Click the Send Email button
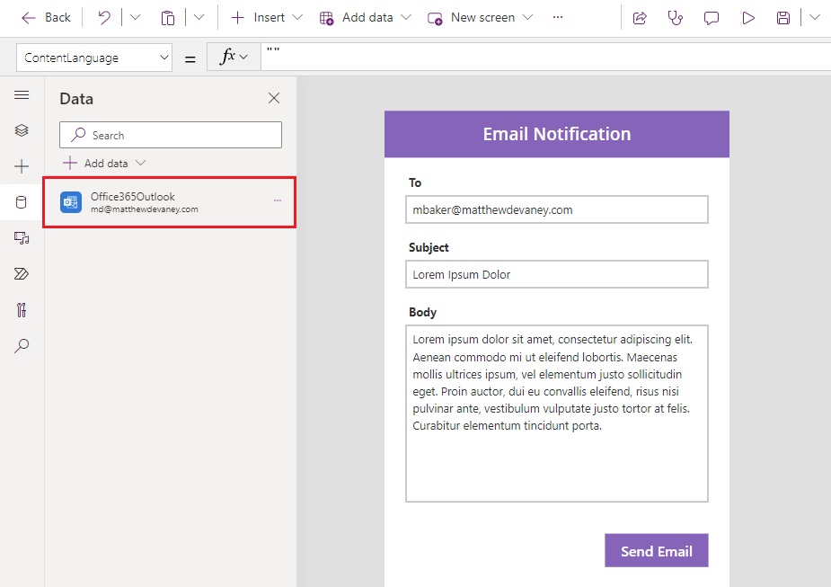831x587 pixels. tap(656, 550)
